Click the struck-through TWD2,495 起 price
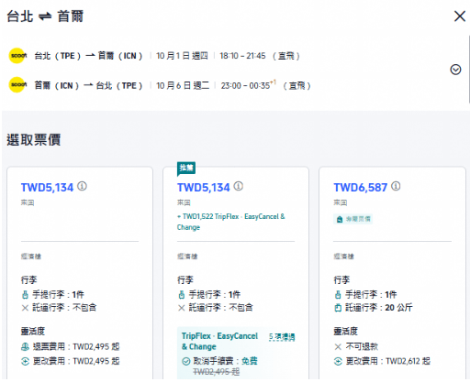The height and width of the screenshot is (382, 470). click(216, 372)
